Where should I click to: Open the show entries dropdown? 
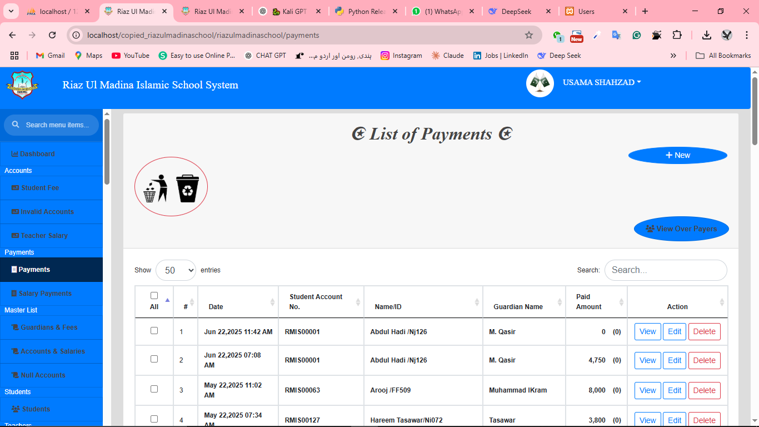pos(176,270)
